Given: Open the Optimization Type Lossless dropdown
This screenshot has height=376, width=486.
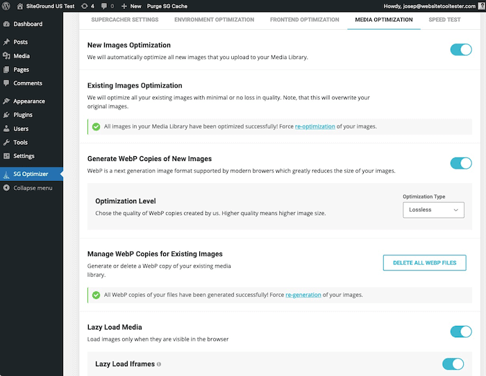Looking at the screenshot, I should pos(433,210).
